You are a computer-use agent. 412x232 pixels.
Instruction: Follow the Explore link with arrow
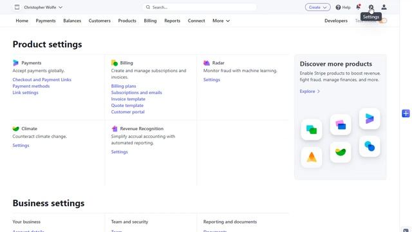310,92
